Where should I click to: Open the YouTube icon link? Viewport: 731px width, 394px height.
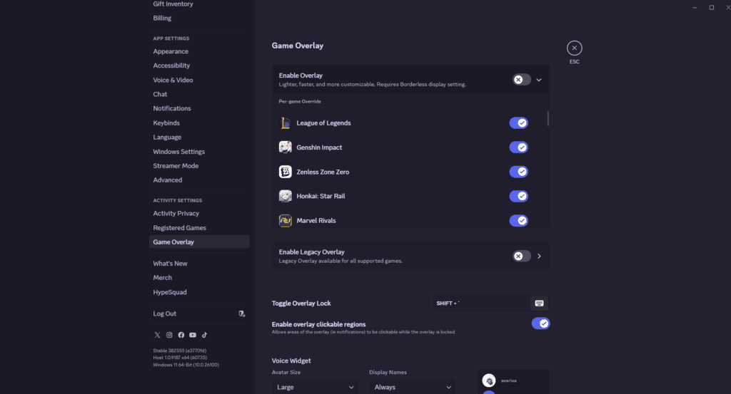(x=193, y=335)
